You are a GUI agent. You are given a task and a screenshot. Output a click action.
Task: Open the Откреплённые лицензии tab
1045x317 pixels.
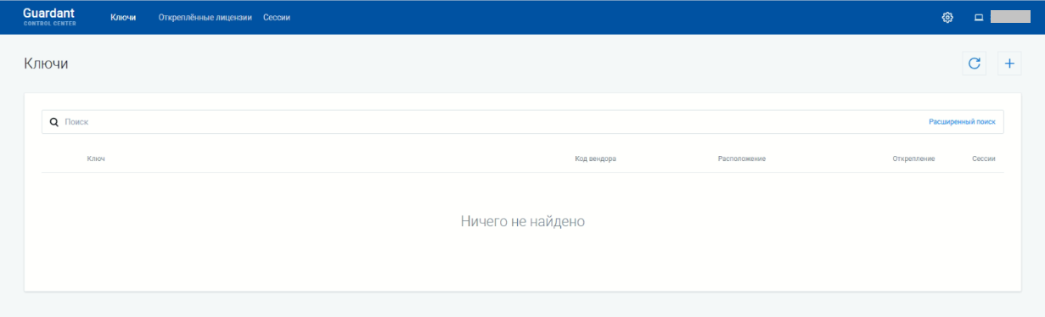click(205, 18)
